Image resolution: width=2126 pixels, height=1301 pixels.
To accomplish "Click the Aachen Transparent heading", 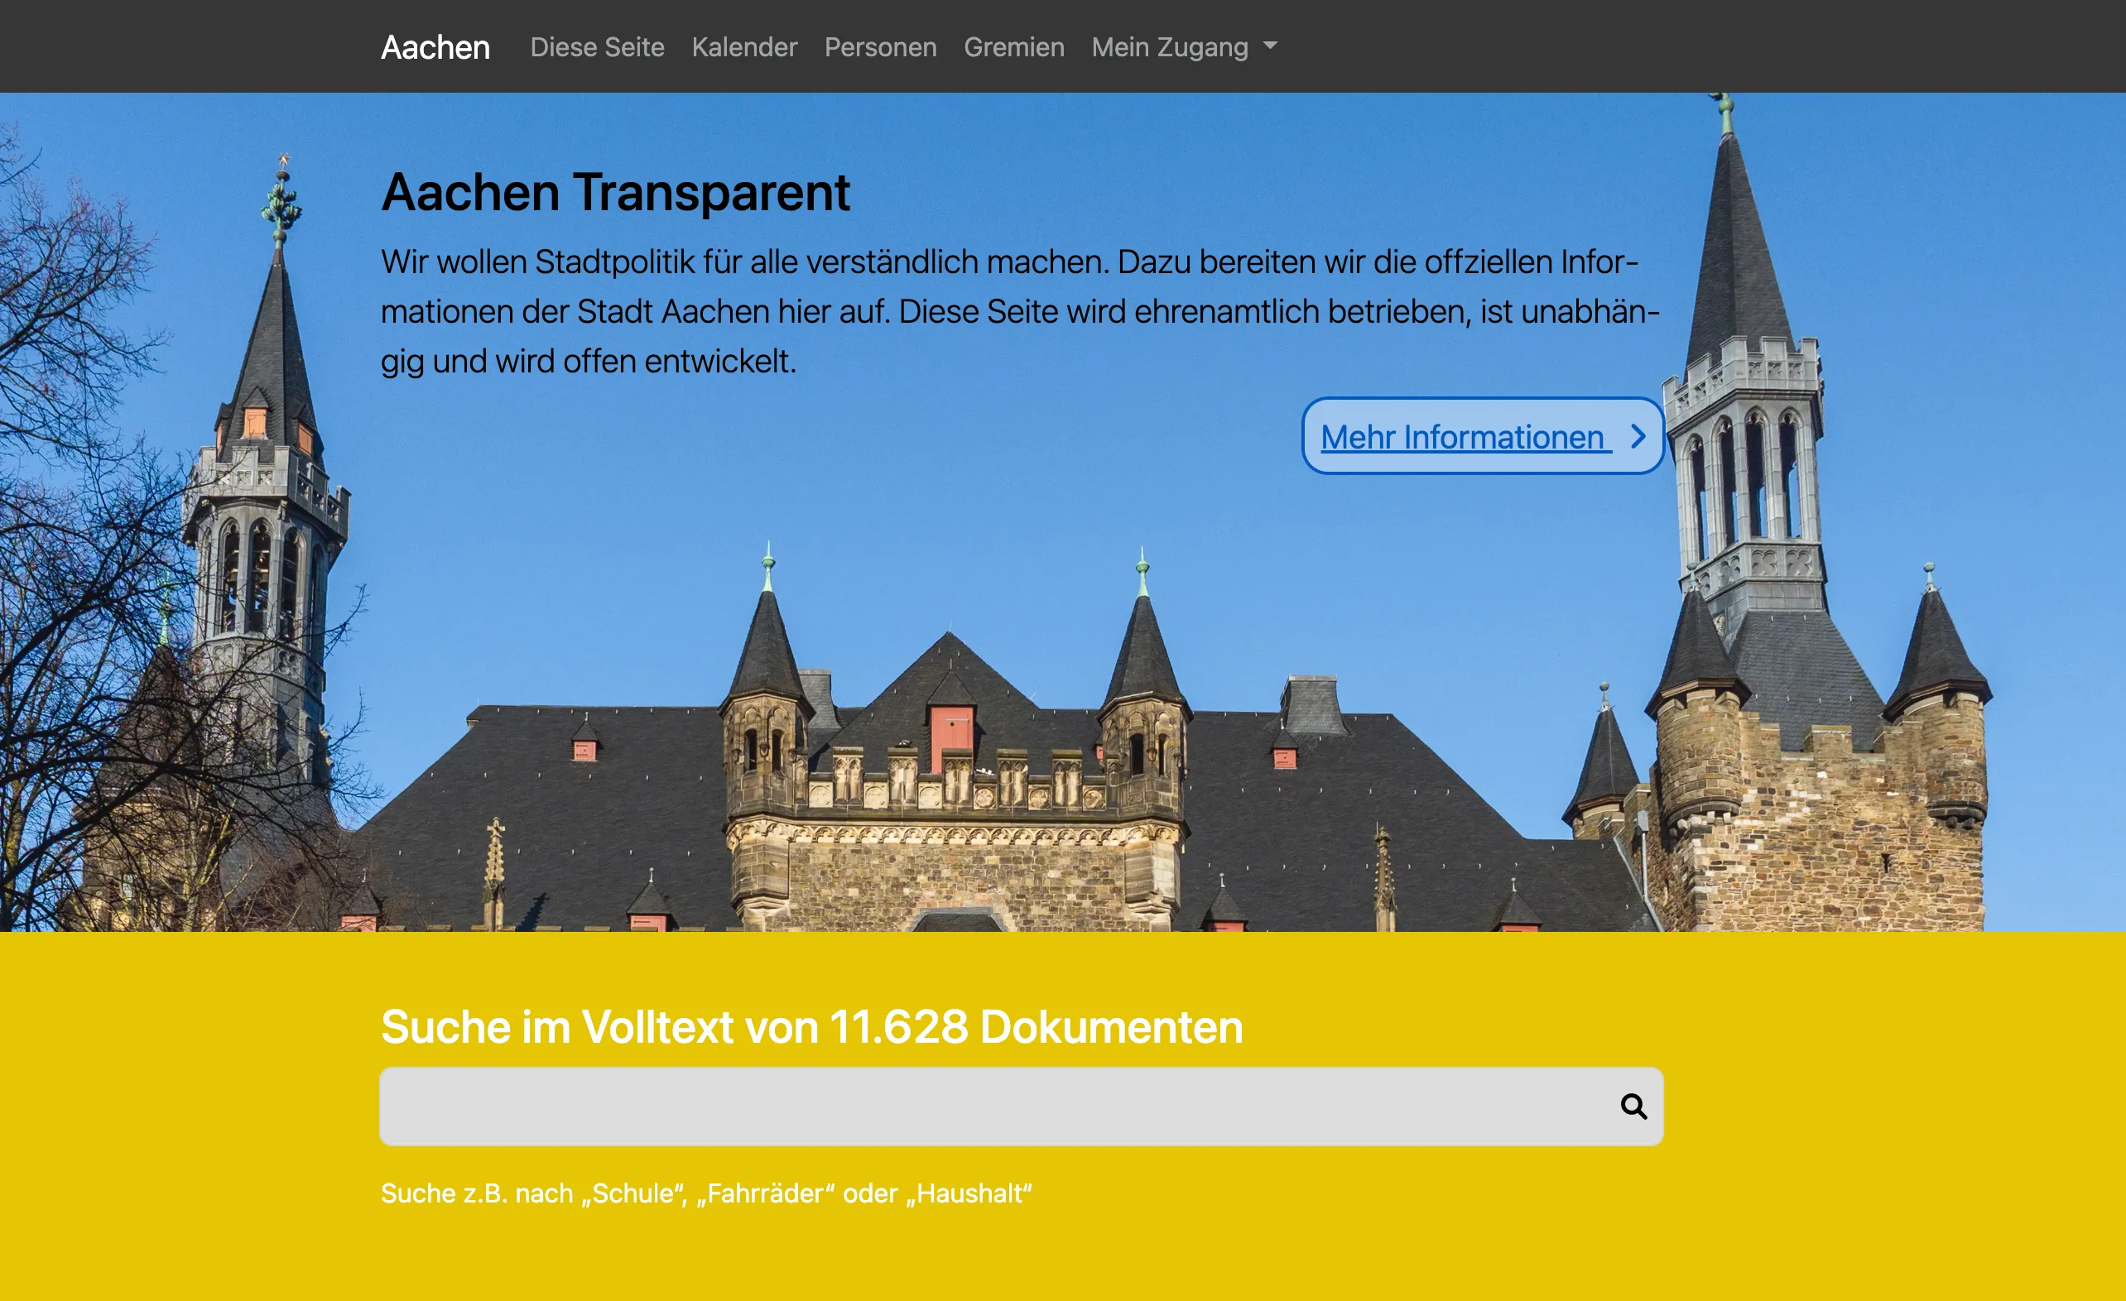I will click(615, 192).
